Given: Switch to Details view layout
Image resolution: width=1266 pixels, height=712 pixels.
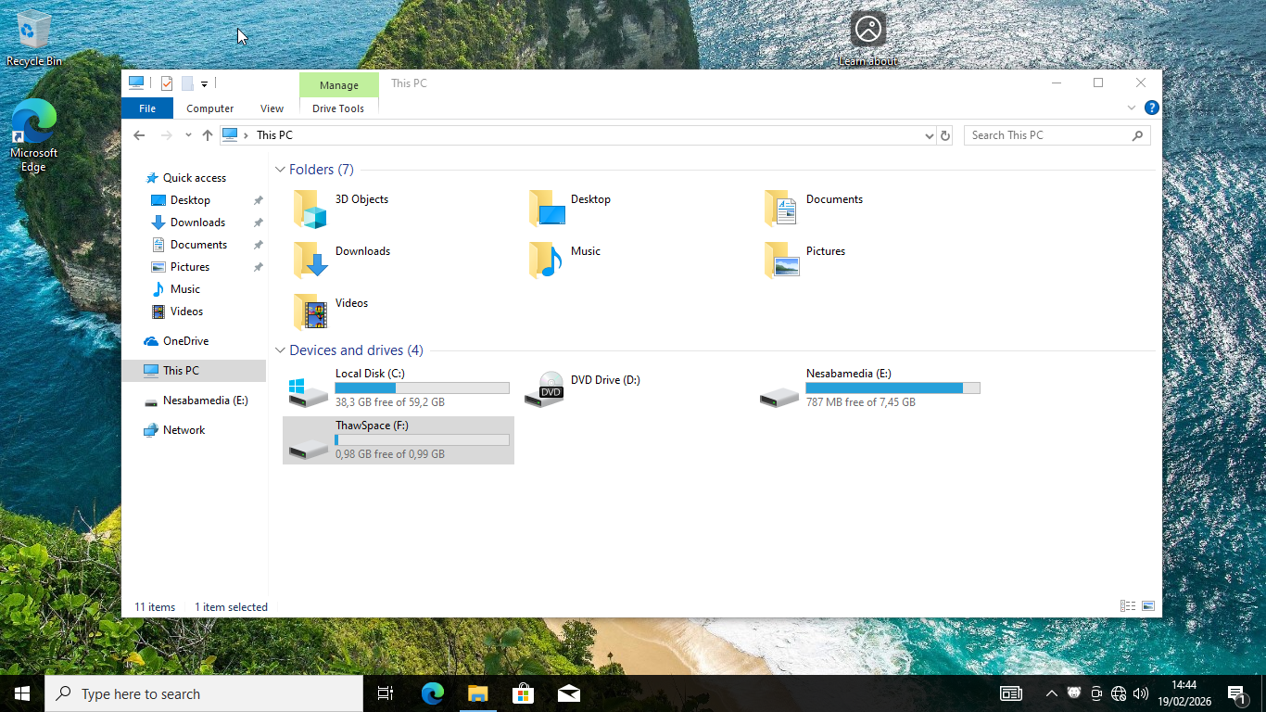Looking at the screenshot, I should (1128, 606).
